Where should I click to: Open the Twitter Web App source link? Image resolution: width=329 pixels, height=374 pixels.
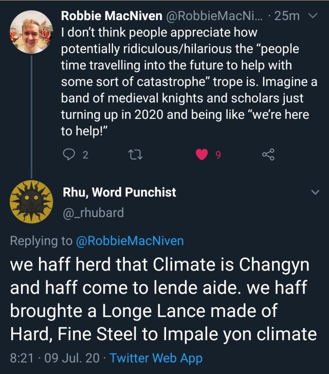pyautogui.click(x=156, y=358)
